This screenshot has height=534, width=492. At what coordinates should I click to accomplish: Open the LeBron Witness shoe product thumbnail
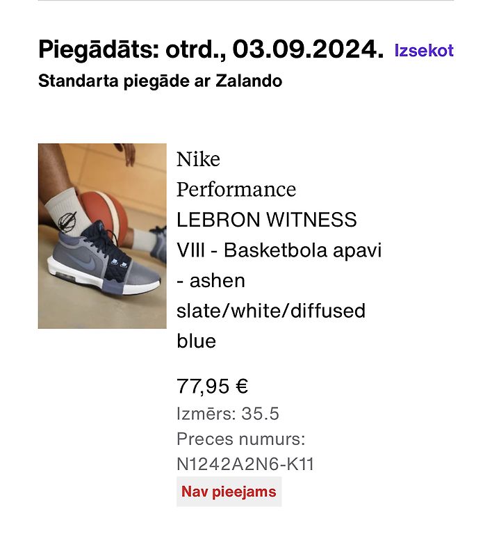coord(102,236)
